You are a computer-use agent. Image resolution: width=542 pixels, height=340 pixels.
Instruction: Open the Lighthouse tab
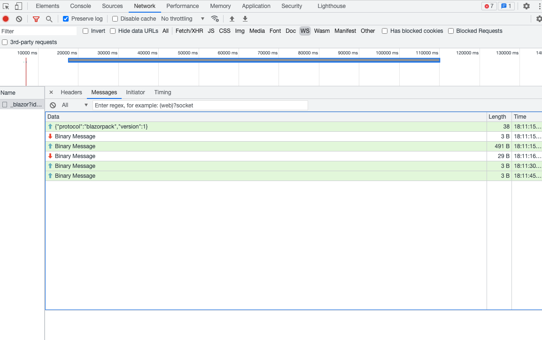tap(332, 6)
